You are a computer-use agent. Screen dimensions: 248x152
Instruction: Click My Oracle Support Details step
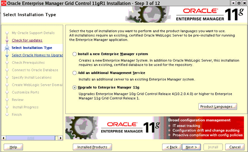point(33,33)
